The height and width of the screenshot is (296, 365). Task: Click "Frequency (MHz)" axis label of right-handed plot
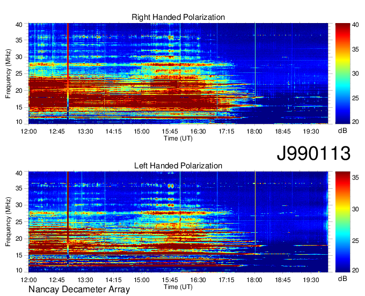[8, 73]
